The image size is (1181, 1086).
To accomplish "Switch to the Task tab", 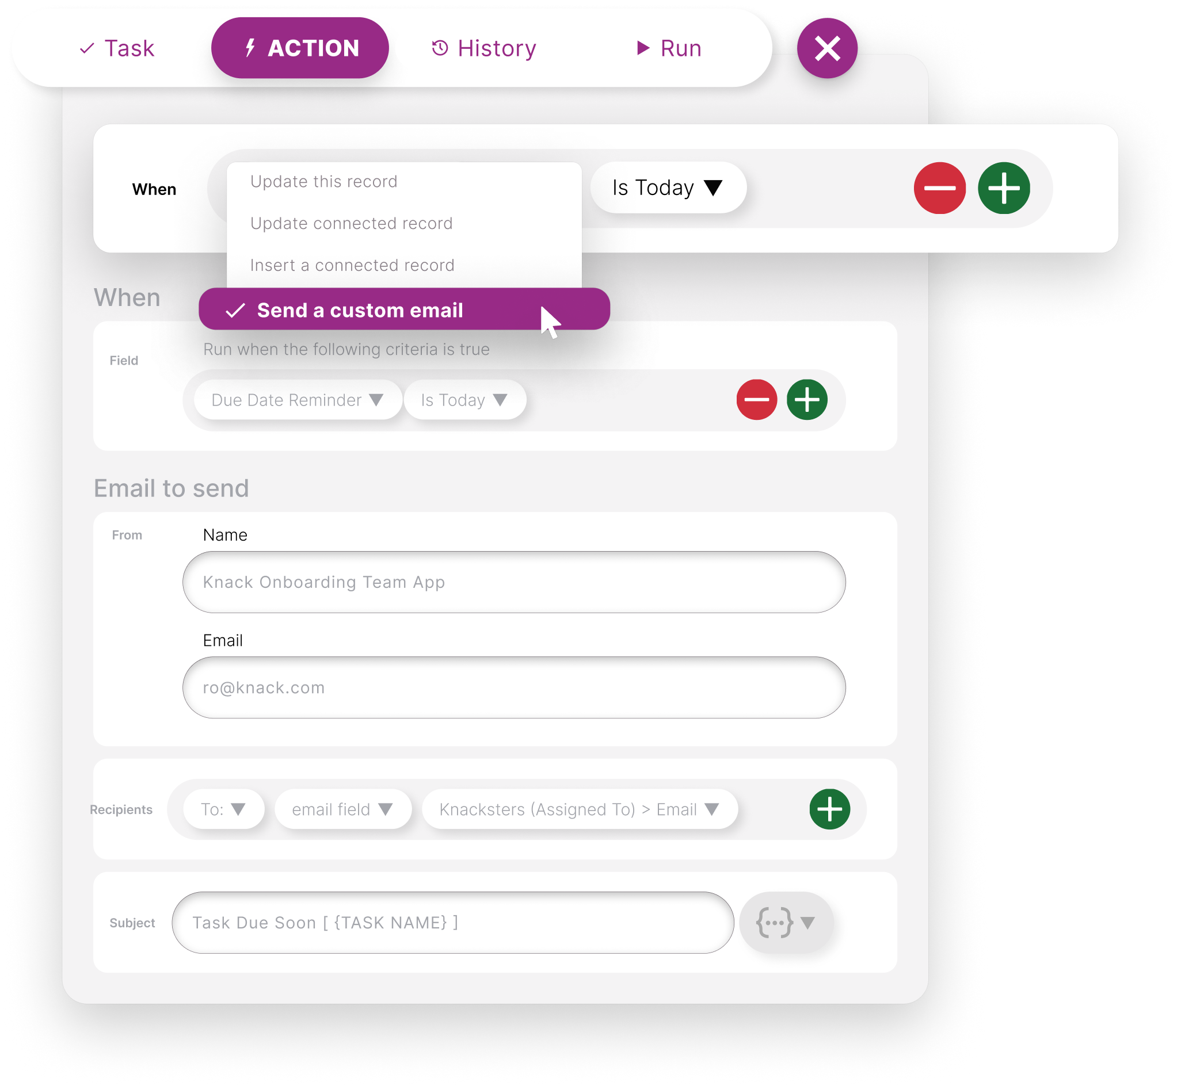I will coord(116,47).
